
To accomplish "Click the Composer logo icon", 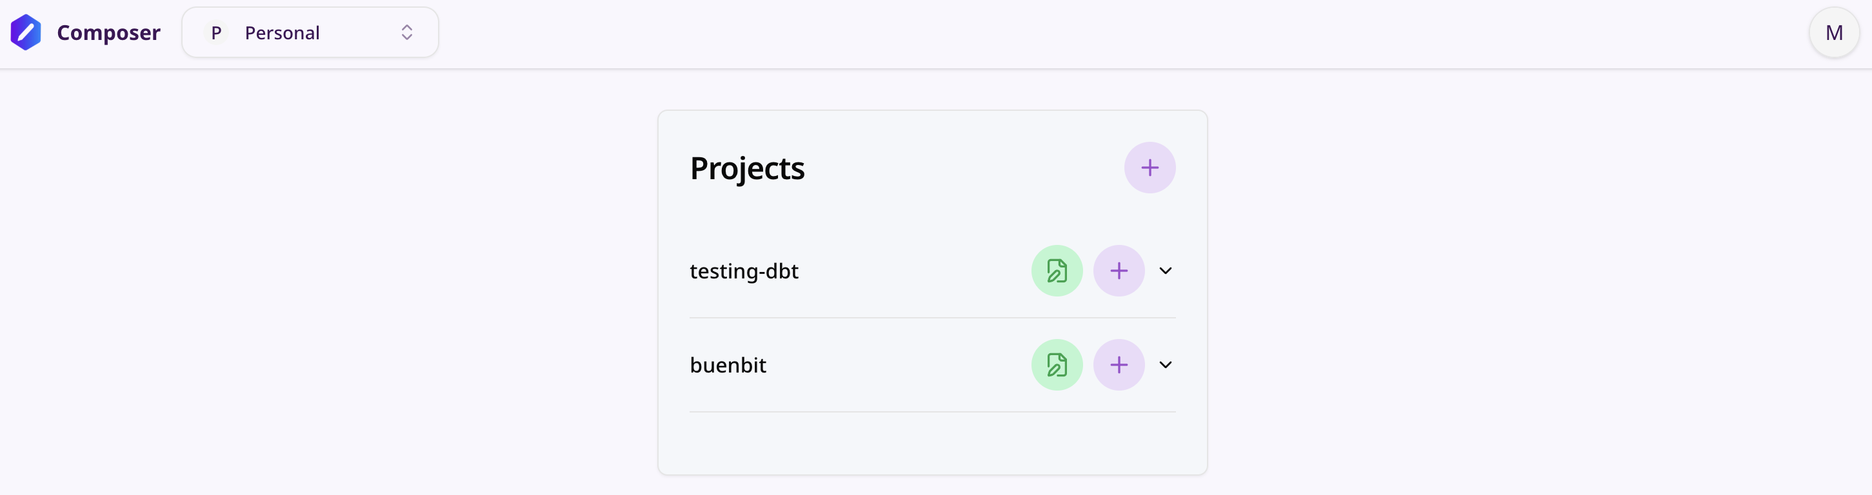I will 26,32.
